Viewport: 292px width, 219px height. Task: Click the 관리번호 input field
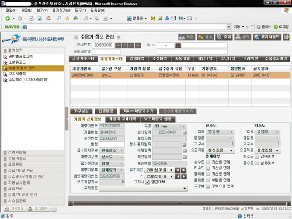tap(103, 46)
